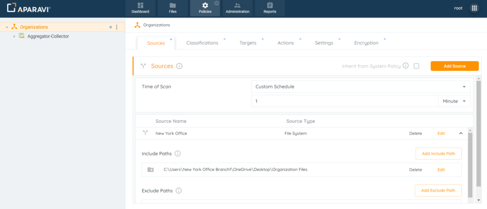The image size is (487, 209).
Task: Click the Time of Scan label
Action: (156, 86)
